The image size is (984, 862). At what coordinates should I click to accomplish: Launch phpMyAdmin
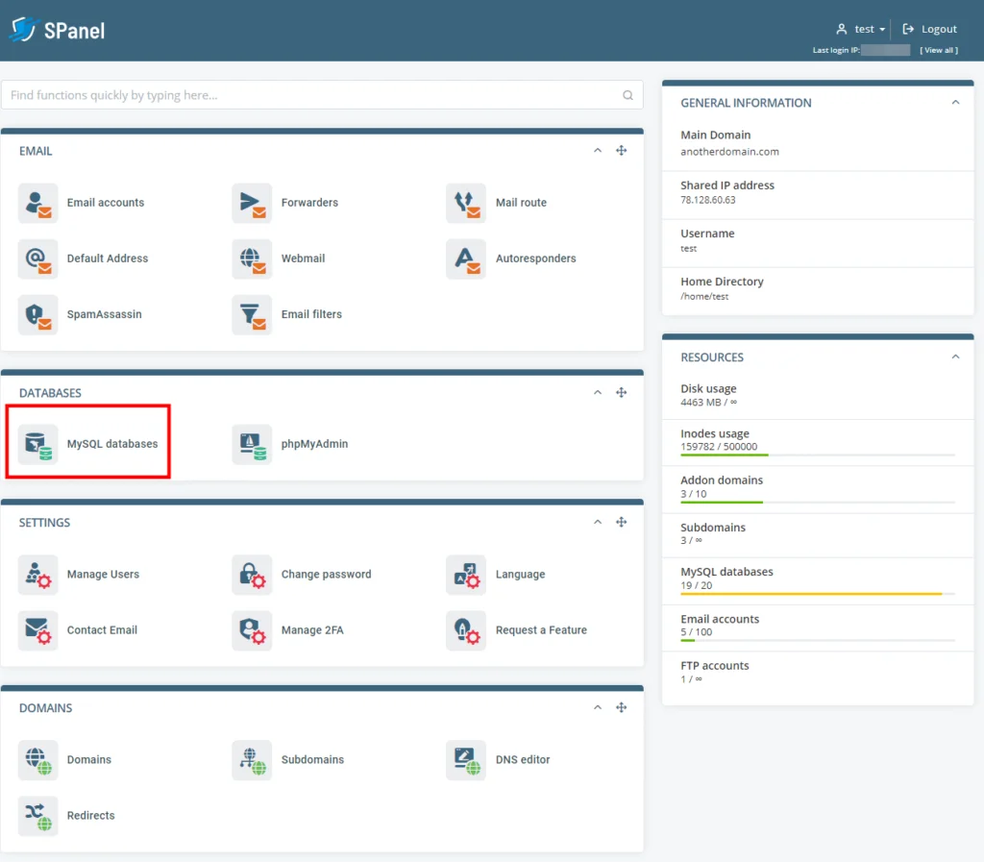point(253,444)
